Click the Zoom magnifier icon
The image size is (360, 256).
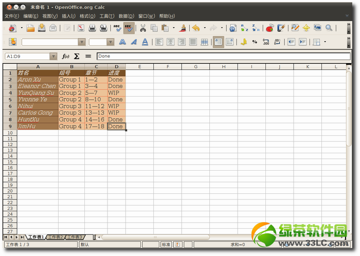pos(329,28)
